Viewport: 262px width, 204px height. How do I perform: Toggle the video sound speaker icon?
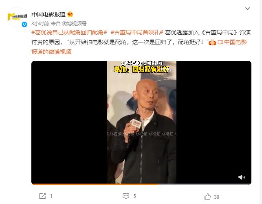click(x=242, y=177)
